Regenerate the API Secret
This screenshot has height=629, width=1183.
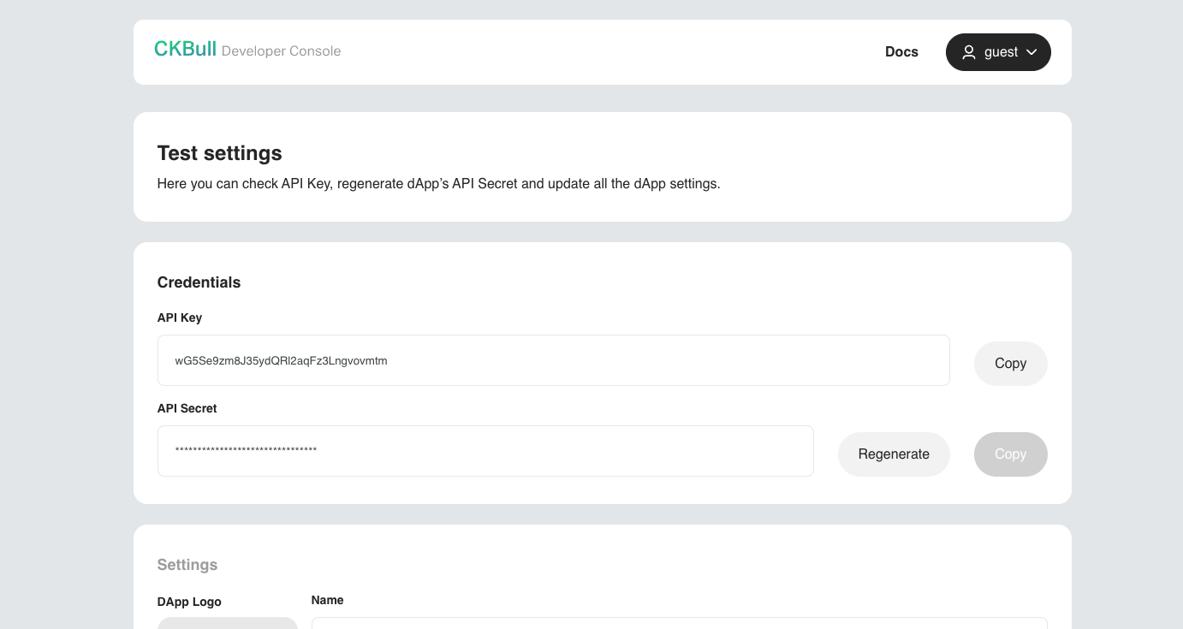894,454
